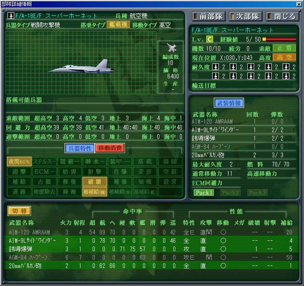Click the 価格 6400 price value
304x286 pixels.
173,76
